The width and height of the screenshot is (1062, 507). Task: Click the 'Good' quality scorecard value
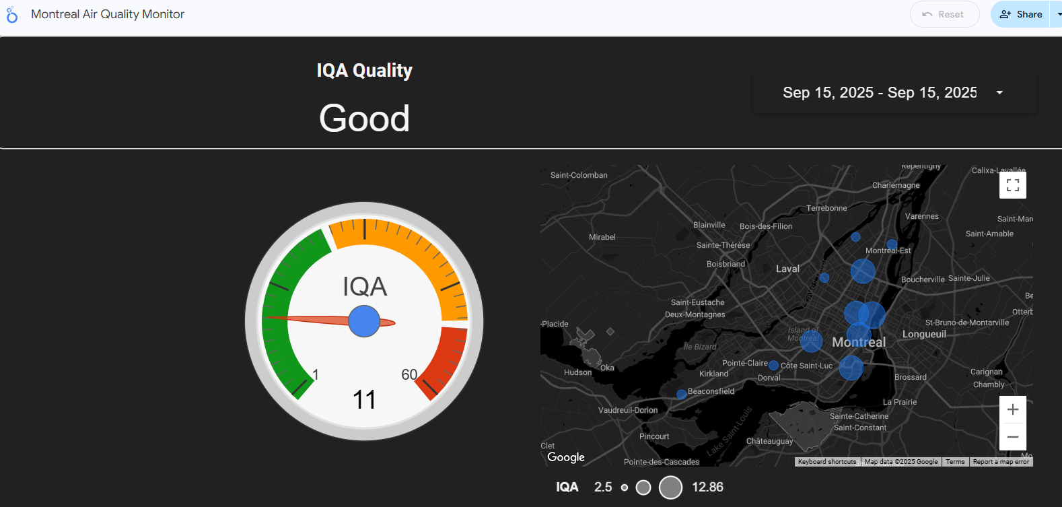[x=364, y=119]
